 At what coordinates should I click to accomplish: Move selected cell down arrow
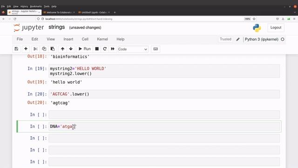pyautogui.click(x=71, y=49)
